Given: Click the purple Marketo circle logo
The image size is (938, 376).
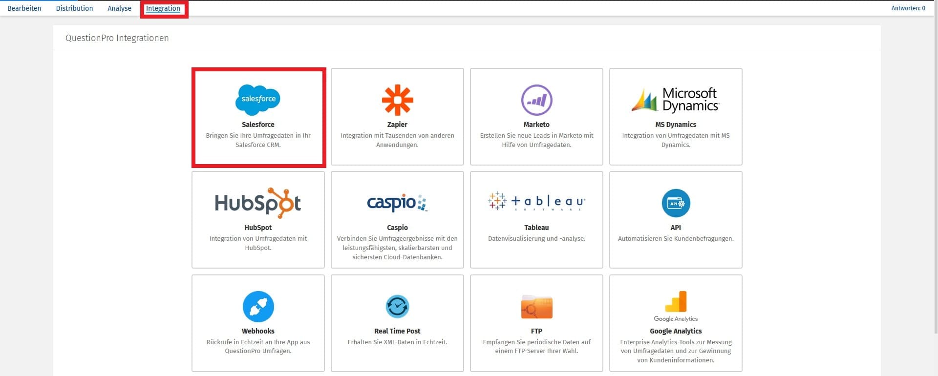Looking at the screenshot, I should [x=536, y=100].
